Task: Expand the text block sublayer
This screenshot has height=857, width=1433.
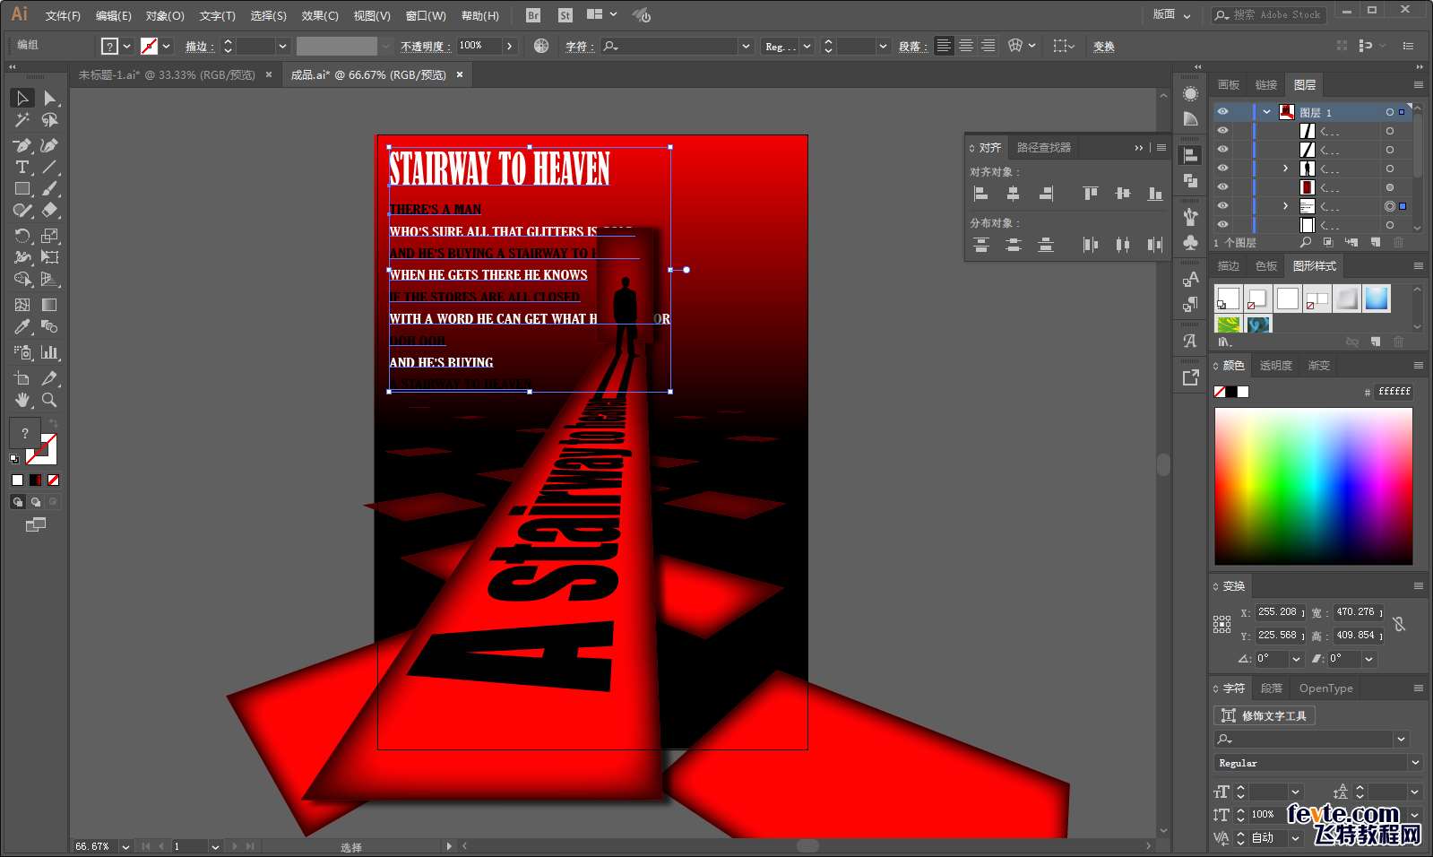Action: [x=1285, y=206]
